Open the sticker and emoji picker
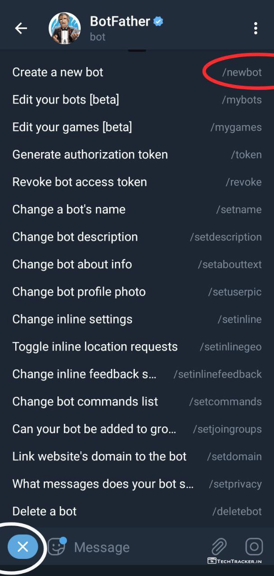 click(57, 547)
